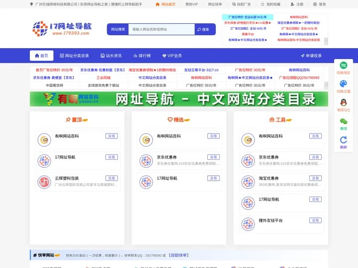Open the 自助快审 link
This screenshot has width=358, height=268.
tap(179, 255)
